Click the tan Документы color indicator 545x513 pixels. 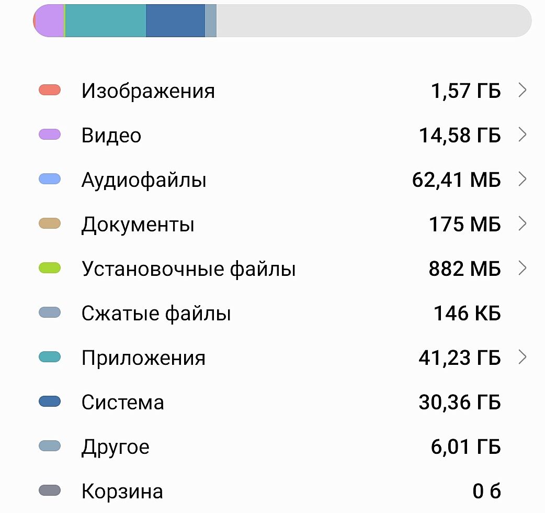pos(50,224)
